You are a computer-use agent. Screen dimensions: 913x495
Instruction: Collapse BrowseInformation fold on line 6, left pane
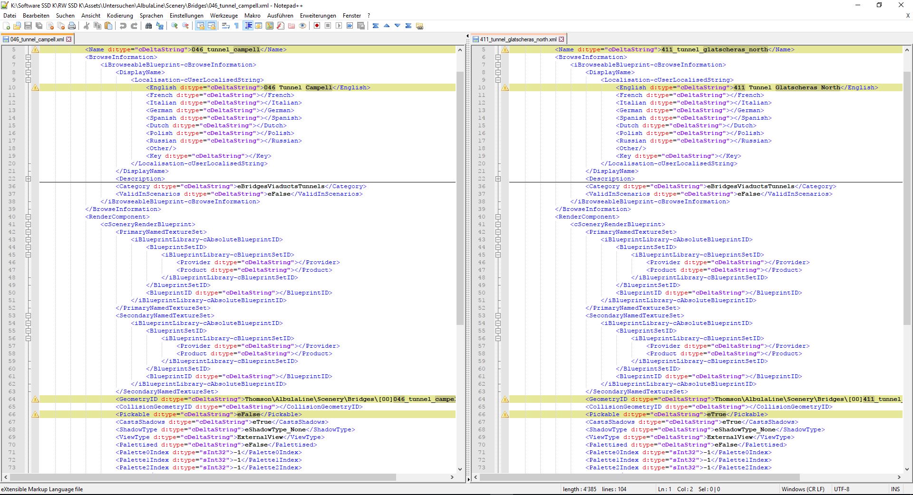coord(28,57)
